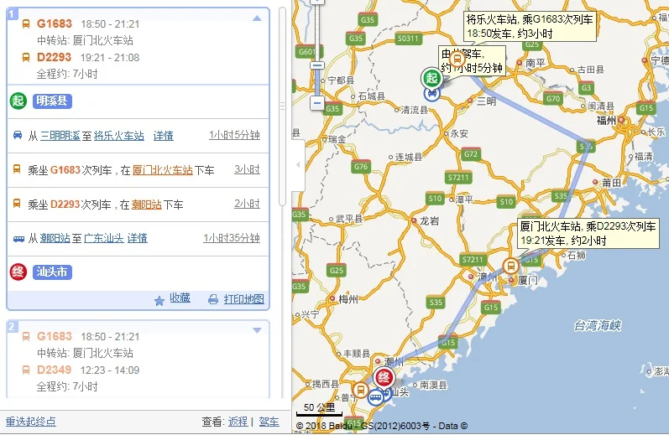Click the 返程 return trip link
This screenshot has height=435, width=669.
[x=238, y=422]
